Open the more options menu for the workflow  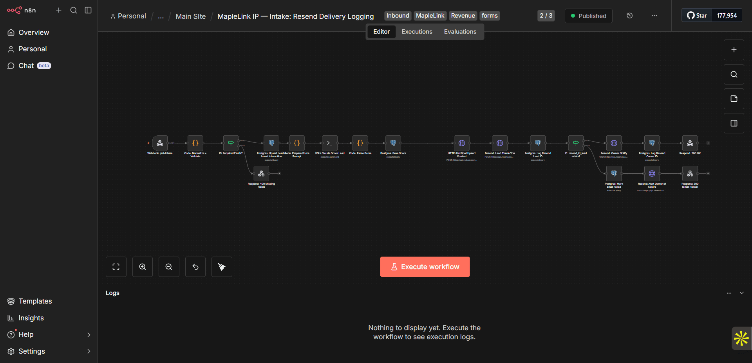[654, 16]
